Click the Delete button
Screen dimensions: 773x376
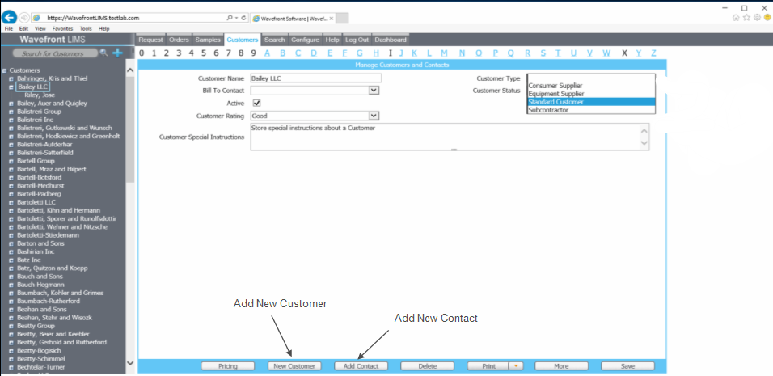[x=428, y=366]
